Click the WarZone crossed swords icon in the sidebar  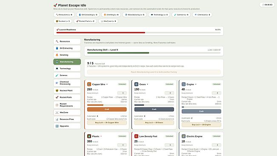(57, 113)
